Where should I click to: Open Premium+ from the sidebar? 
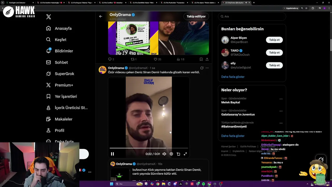tap(60, 85)
